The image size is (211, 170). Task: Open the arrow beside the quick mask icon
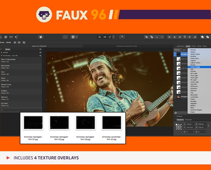point(77,37)
